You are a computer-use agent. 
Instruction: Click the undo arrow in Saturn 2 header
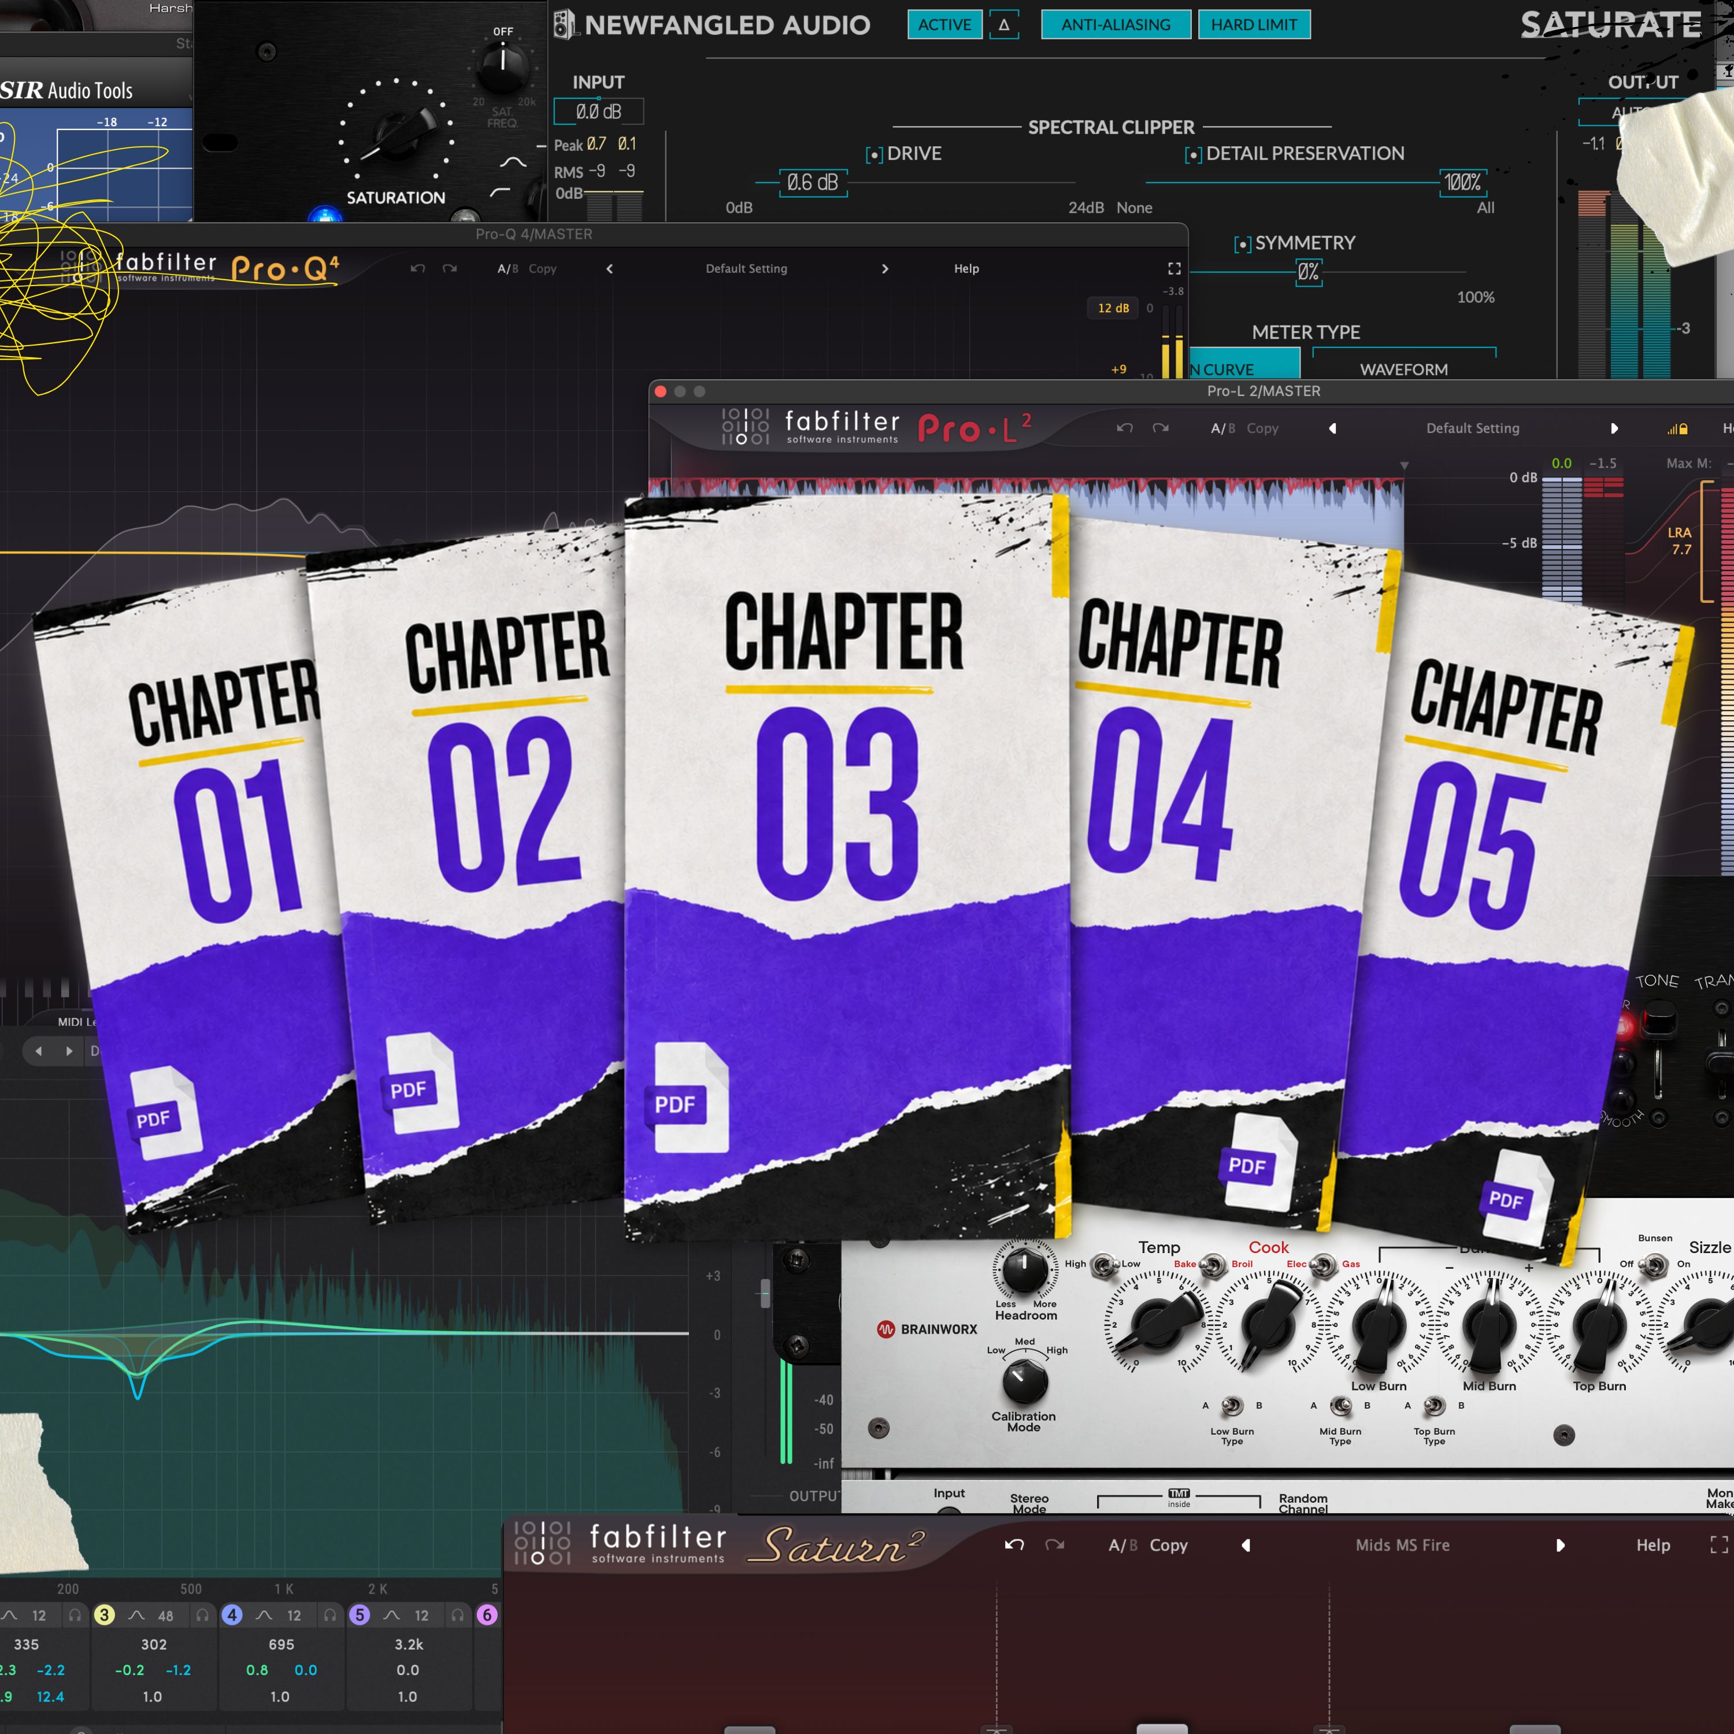point(1014,1544)
